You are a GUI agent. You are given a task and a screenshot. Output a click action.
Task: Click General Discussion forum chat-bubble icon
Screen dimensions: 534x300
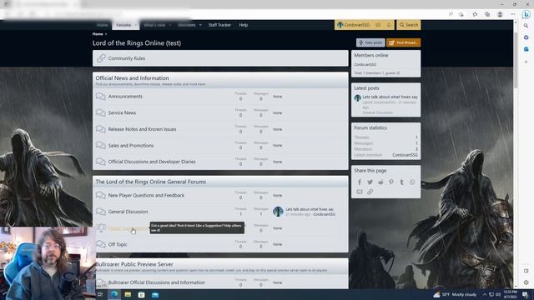[100, 211]
